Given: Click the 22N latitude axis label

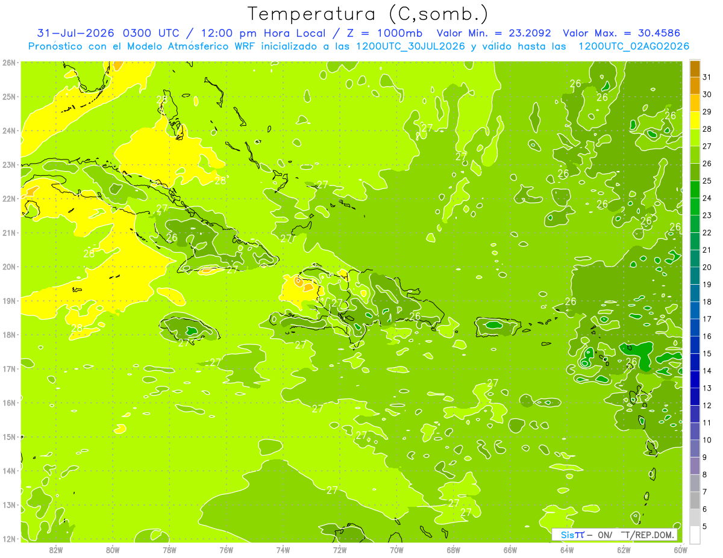Looking at the screenshot, I should pos(9,199).
